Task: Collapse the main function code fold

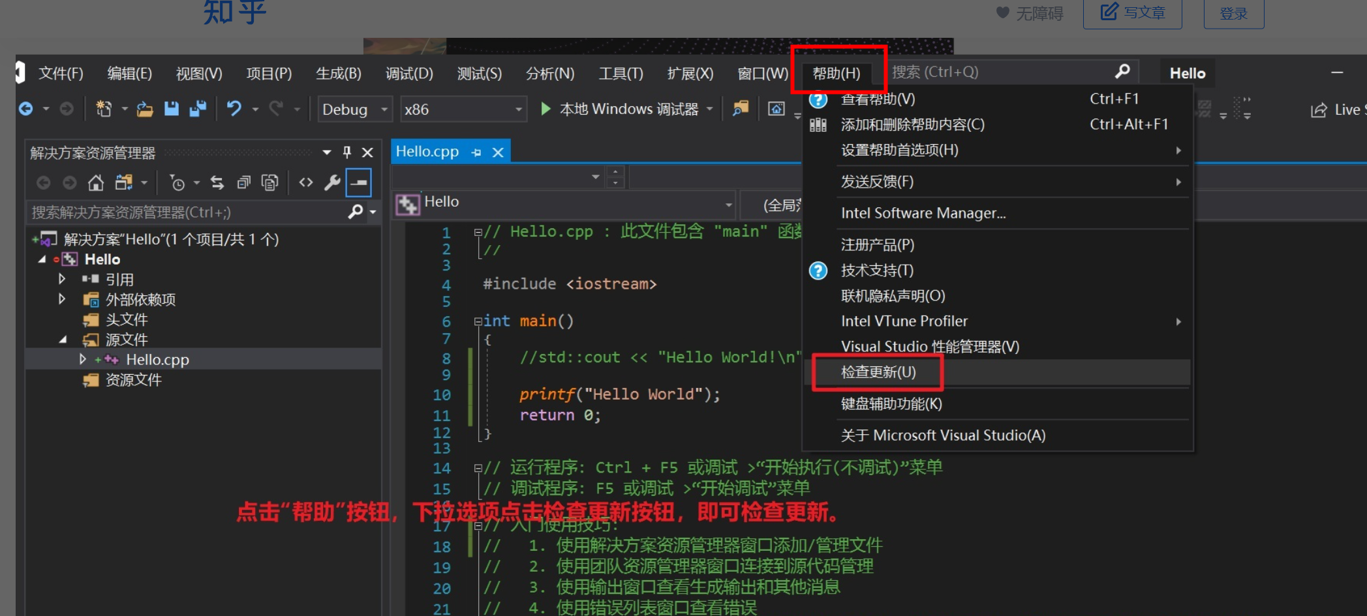Action: click(x=478, y=321)
